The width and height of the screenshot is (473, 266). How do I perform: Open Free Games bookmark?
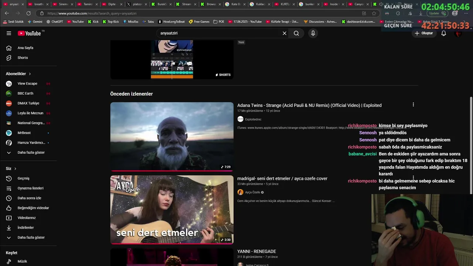pyautogui.click(x=199, y=21)
